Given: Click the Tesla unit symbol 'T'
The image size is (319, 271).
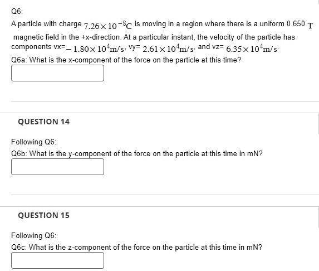Looking at the screenshot, I should pos(310,26).
